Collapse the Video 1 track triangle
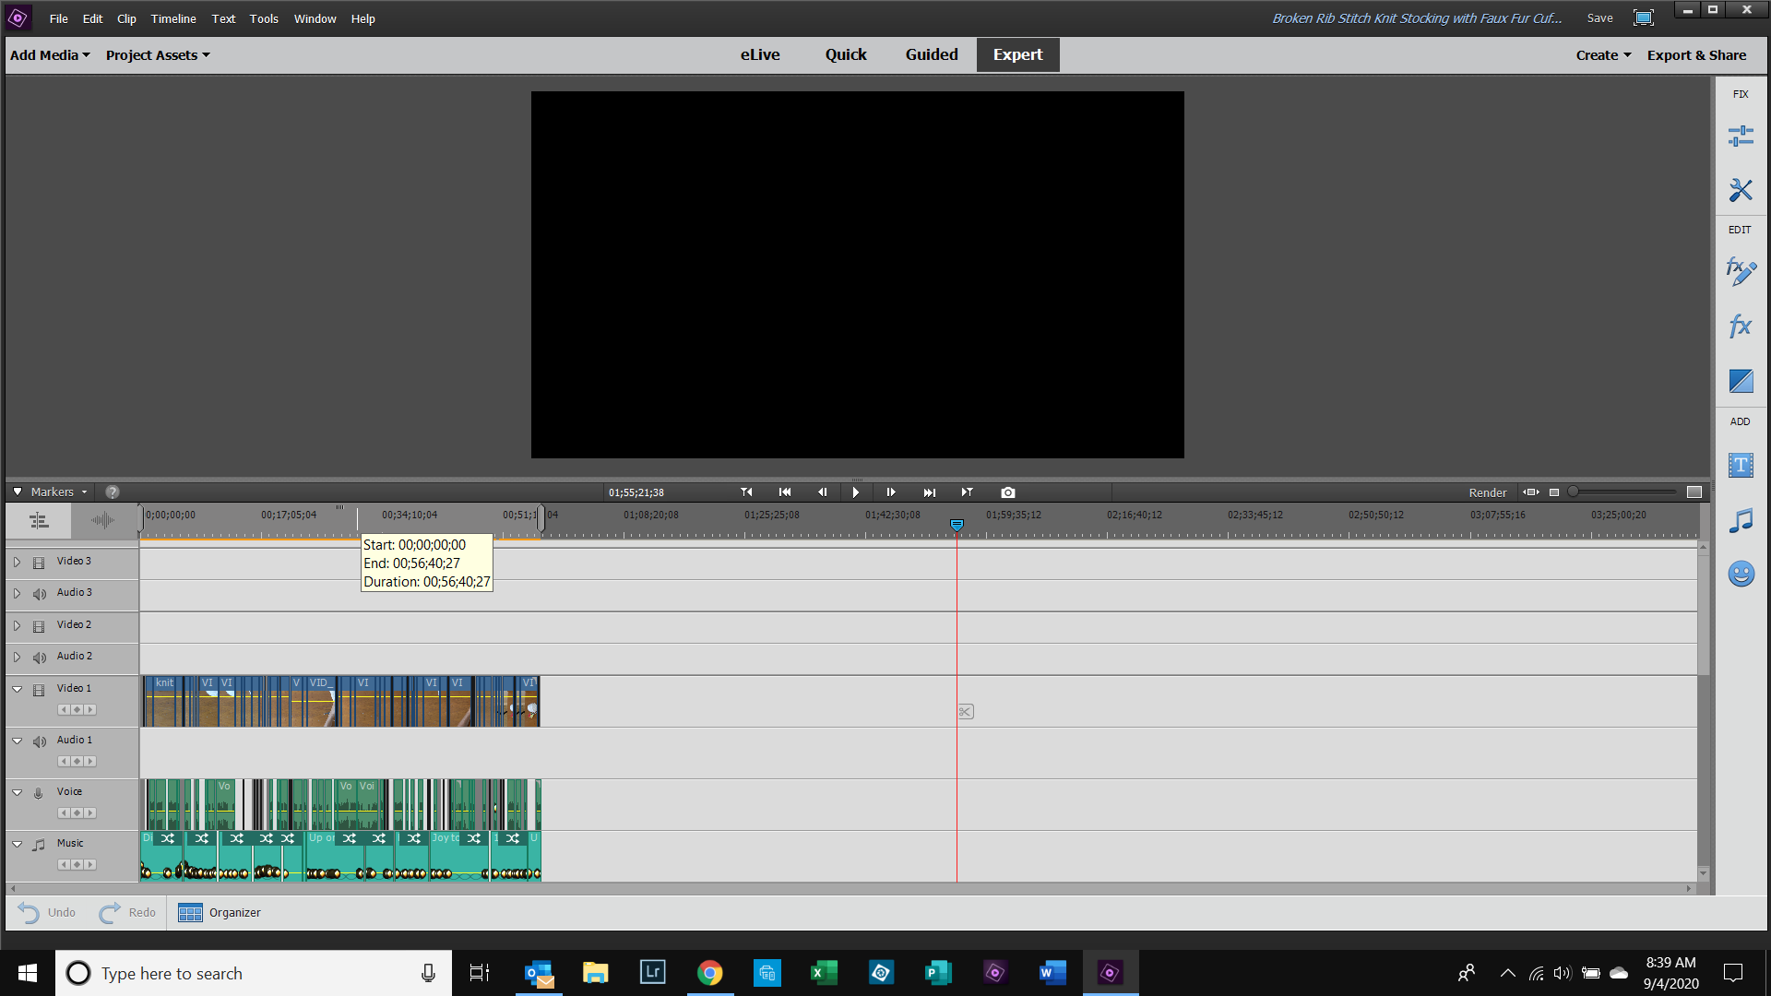Image resolution: width=1771 pixels, height=996 pixels. click(17, 688)
